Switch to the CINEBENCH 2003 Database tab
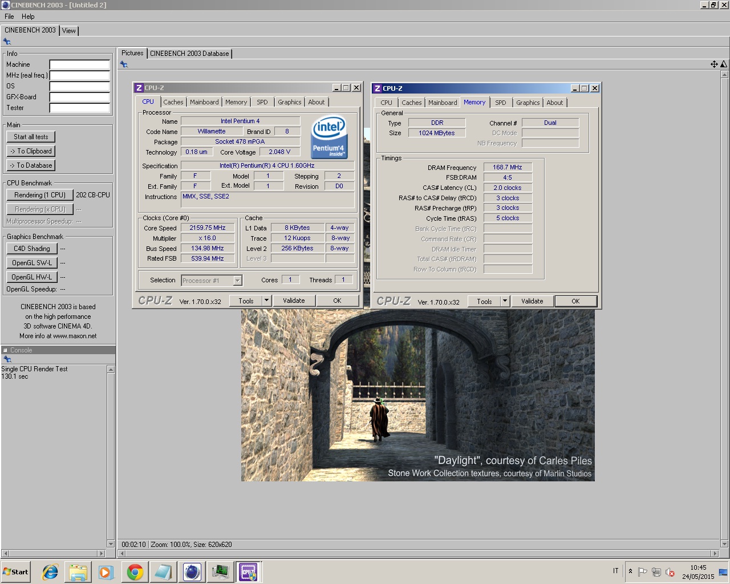The height and width of the screenshot is (584, 730). tap(189, 54)
